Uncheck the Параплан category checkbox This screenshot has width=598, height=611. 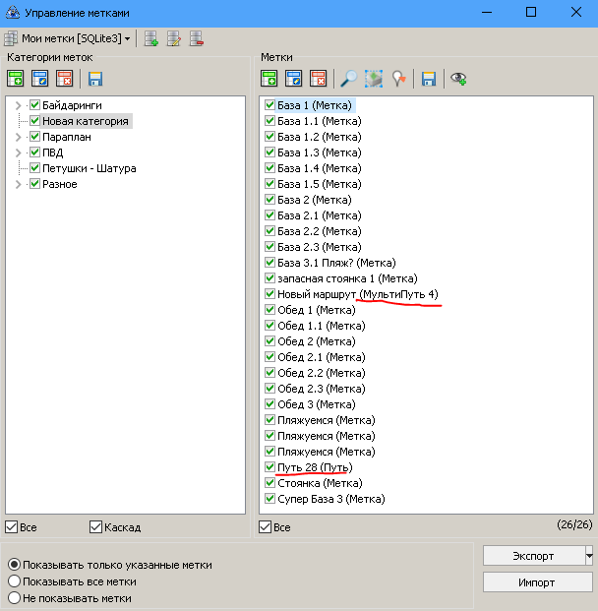click(x=35, y=137)
